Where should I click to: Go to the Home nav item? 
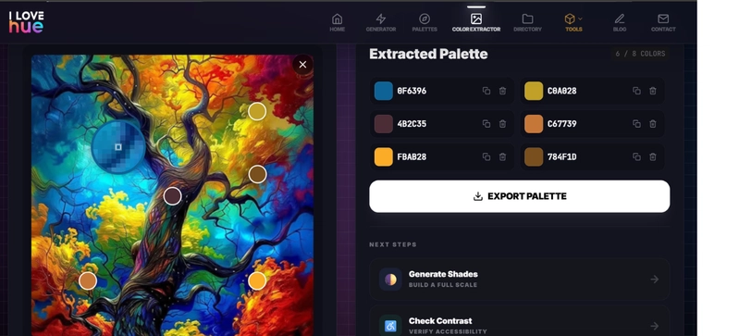coord(337,22)
